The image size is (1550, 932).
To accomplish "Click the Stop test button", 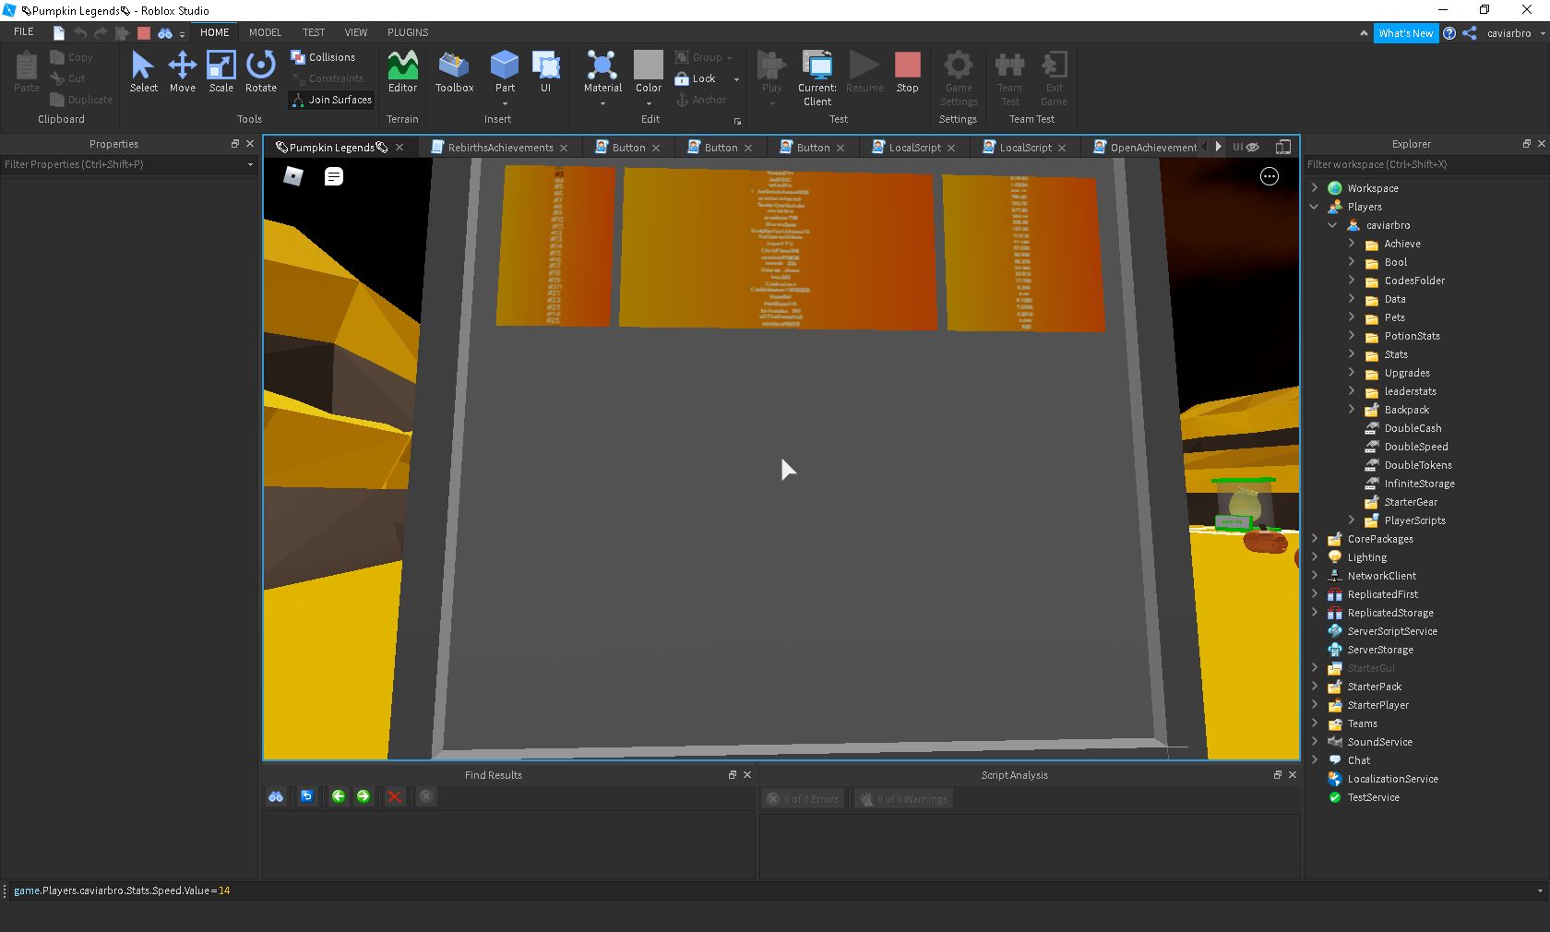I will 907,72.
